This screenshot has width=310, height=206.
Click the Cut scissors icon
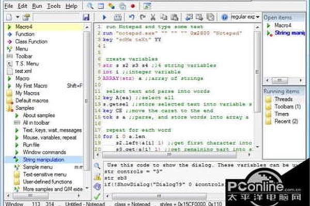(x=152, y=17)
